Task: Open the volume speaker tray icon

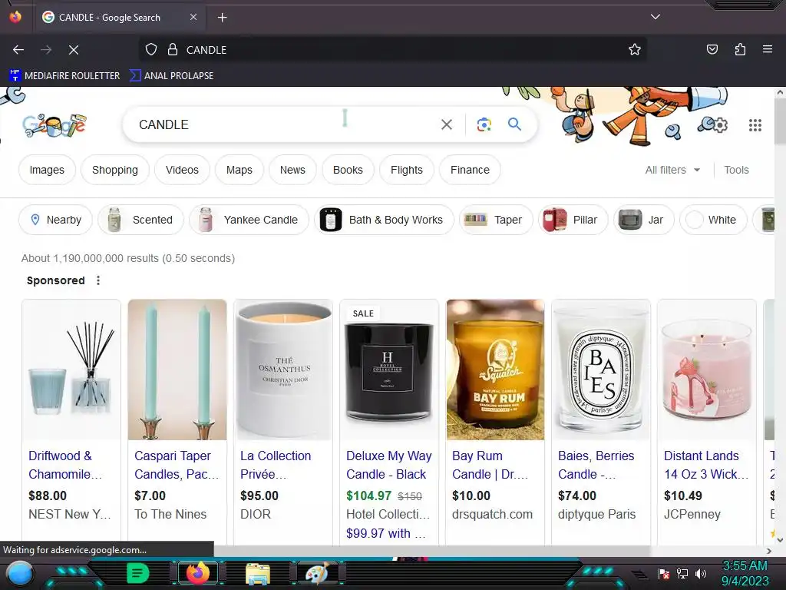Action: tap(700, 573)
